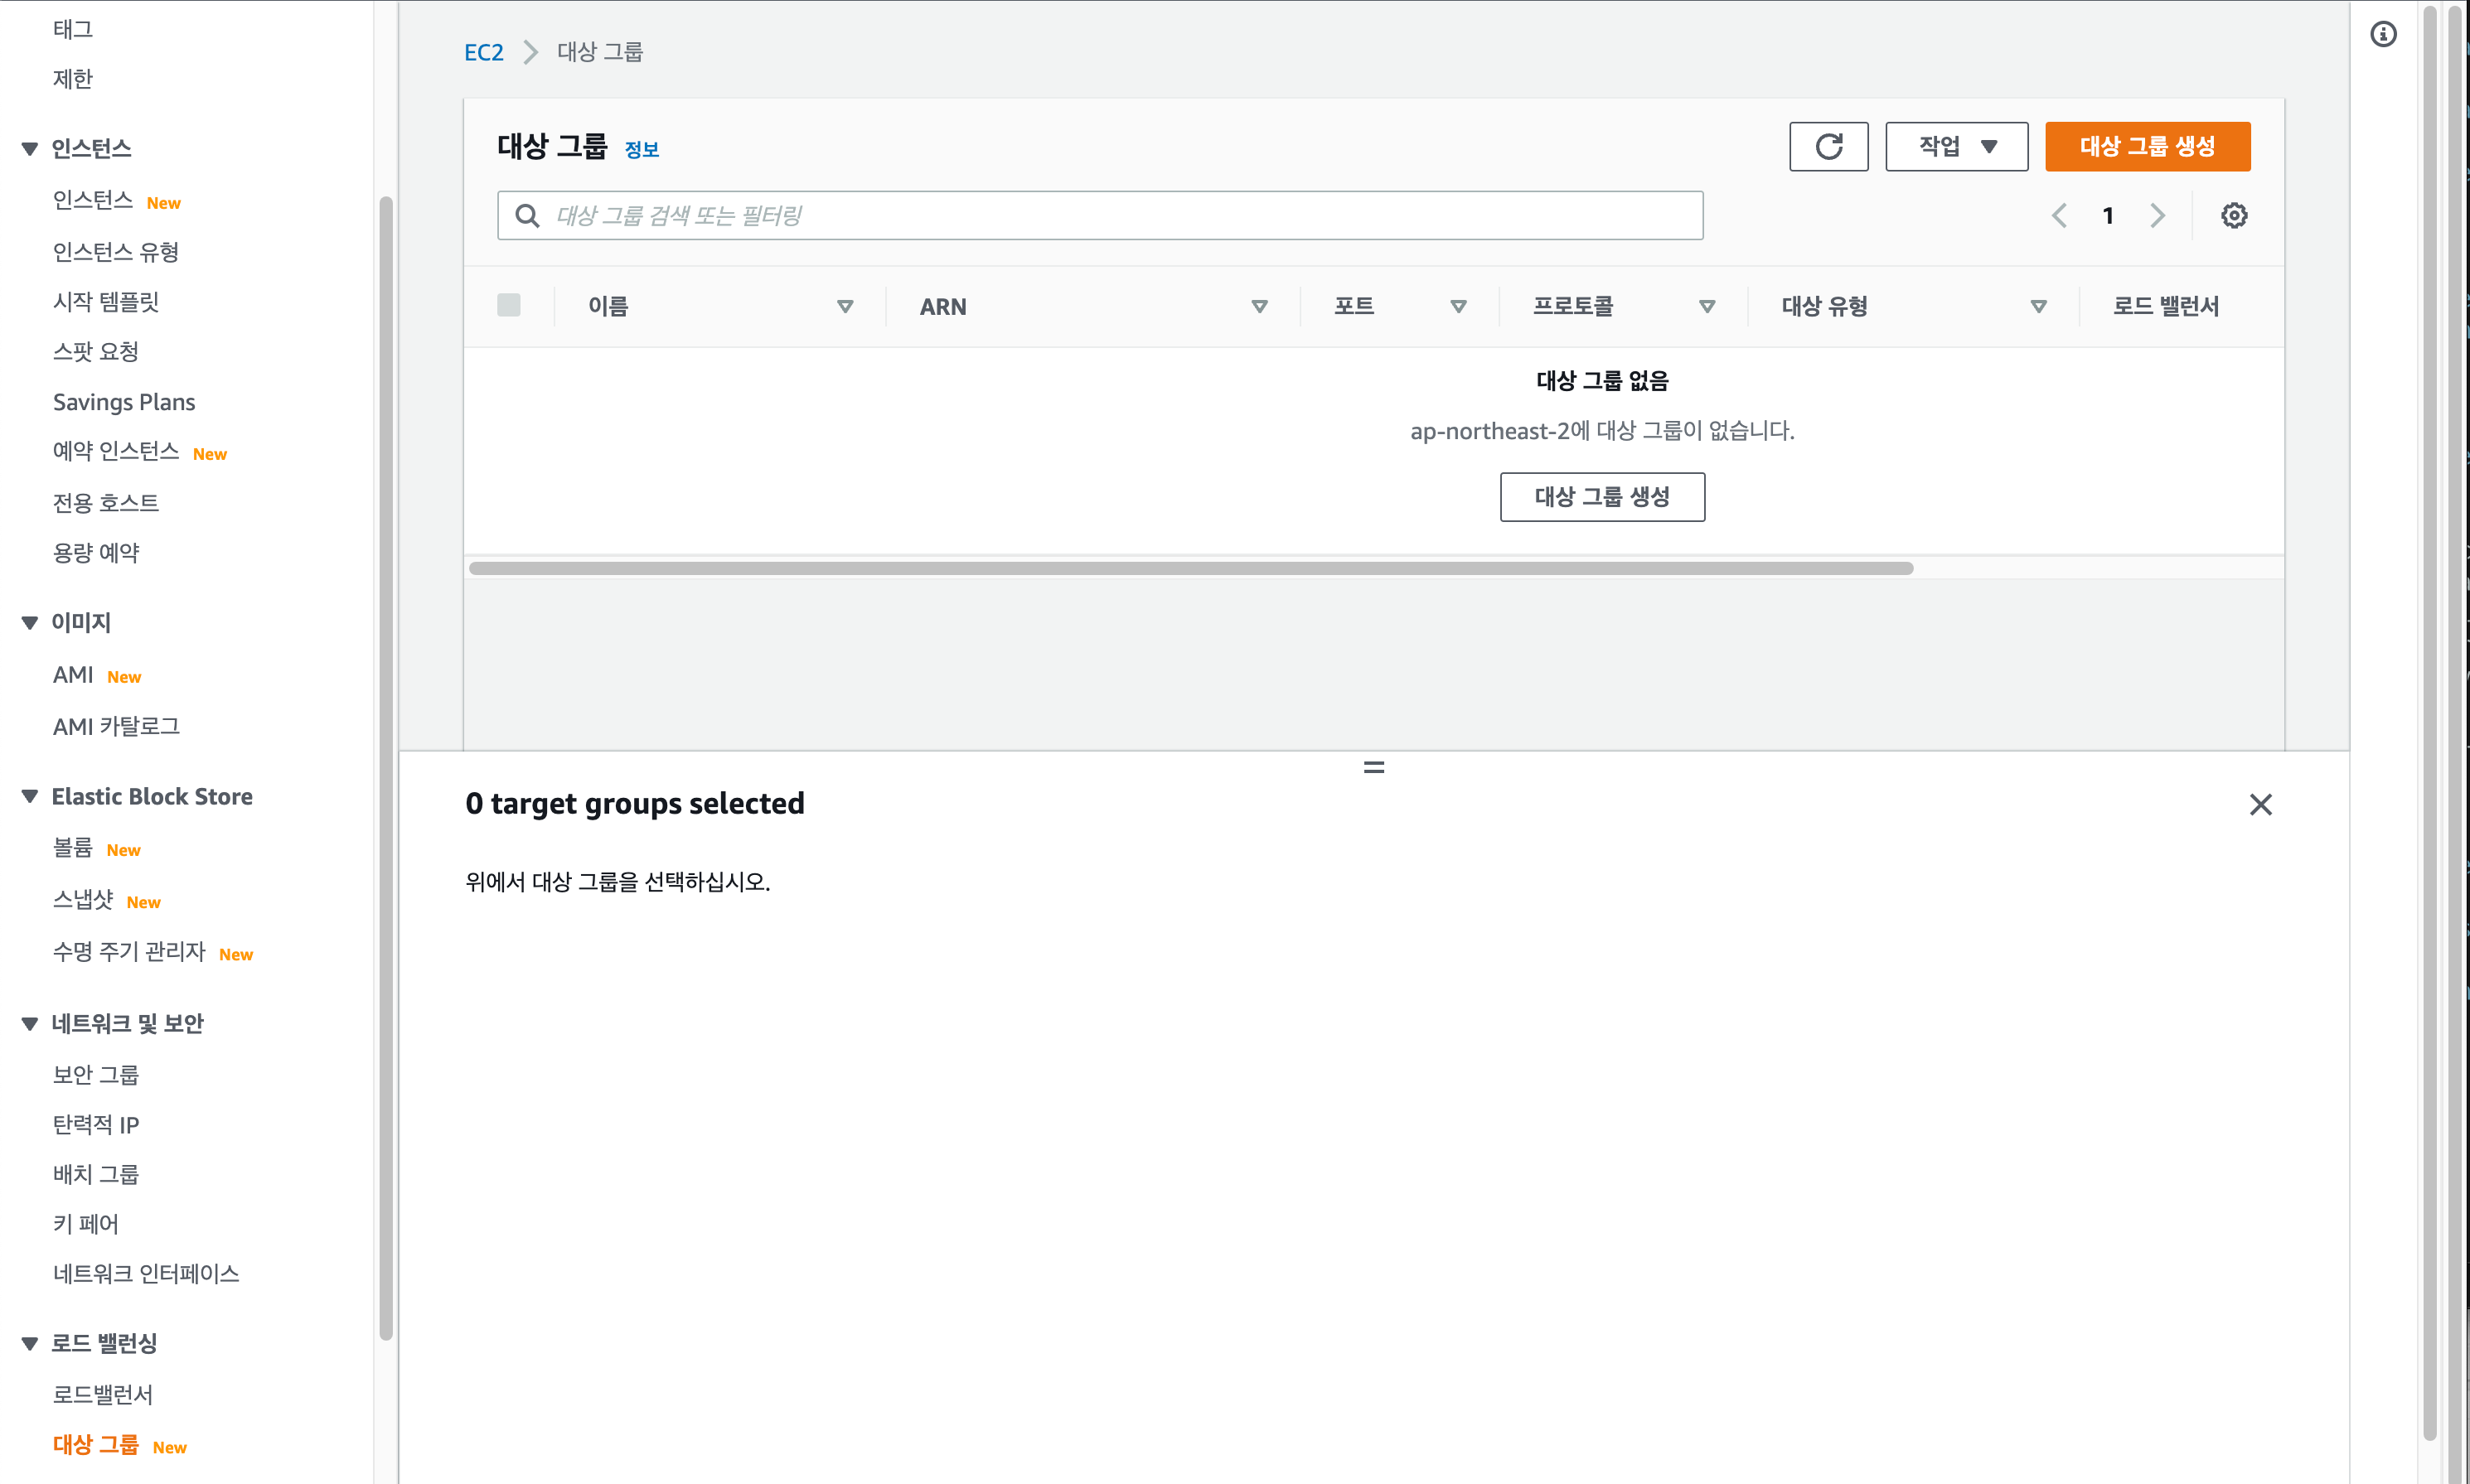Toggle the select all checkbox
Image resolution: width=2470 pixels, height=1484 pixels.
508,305
